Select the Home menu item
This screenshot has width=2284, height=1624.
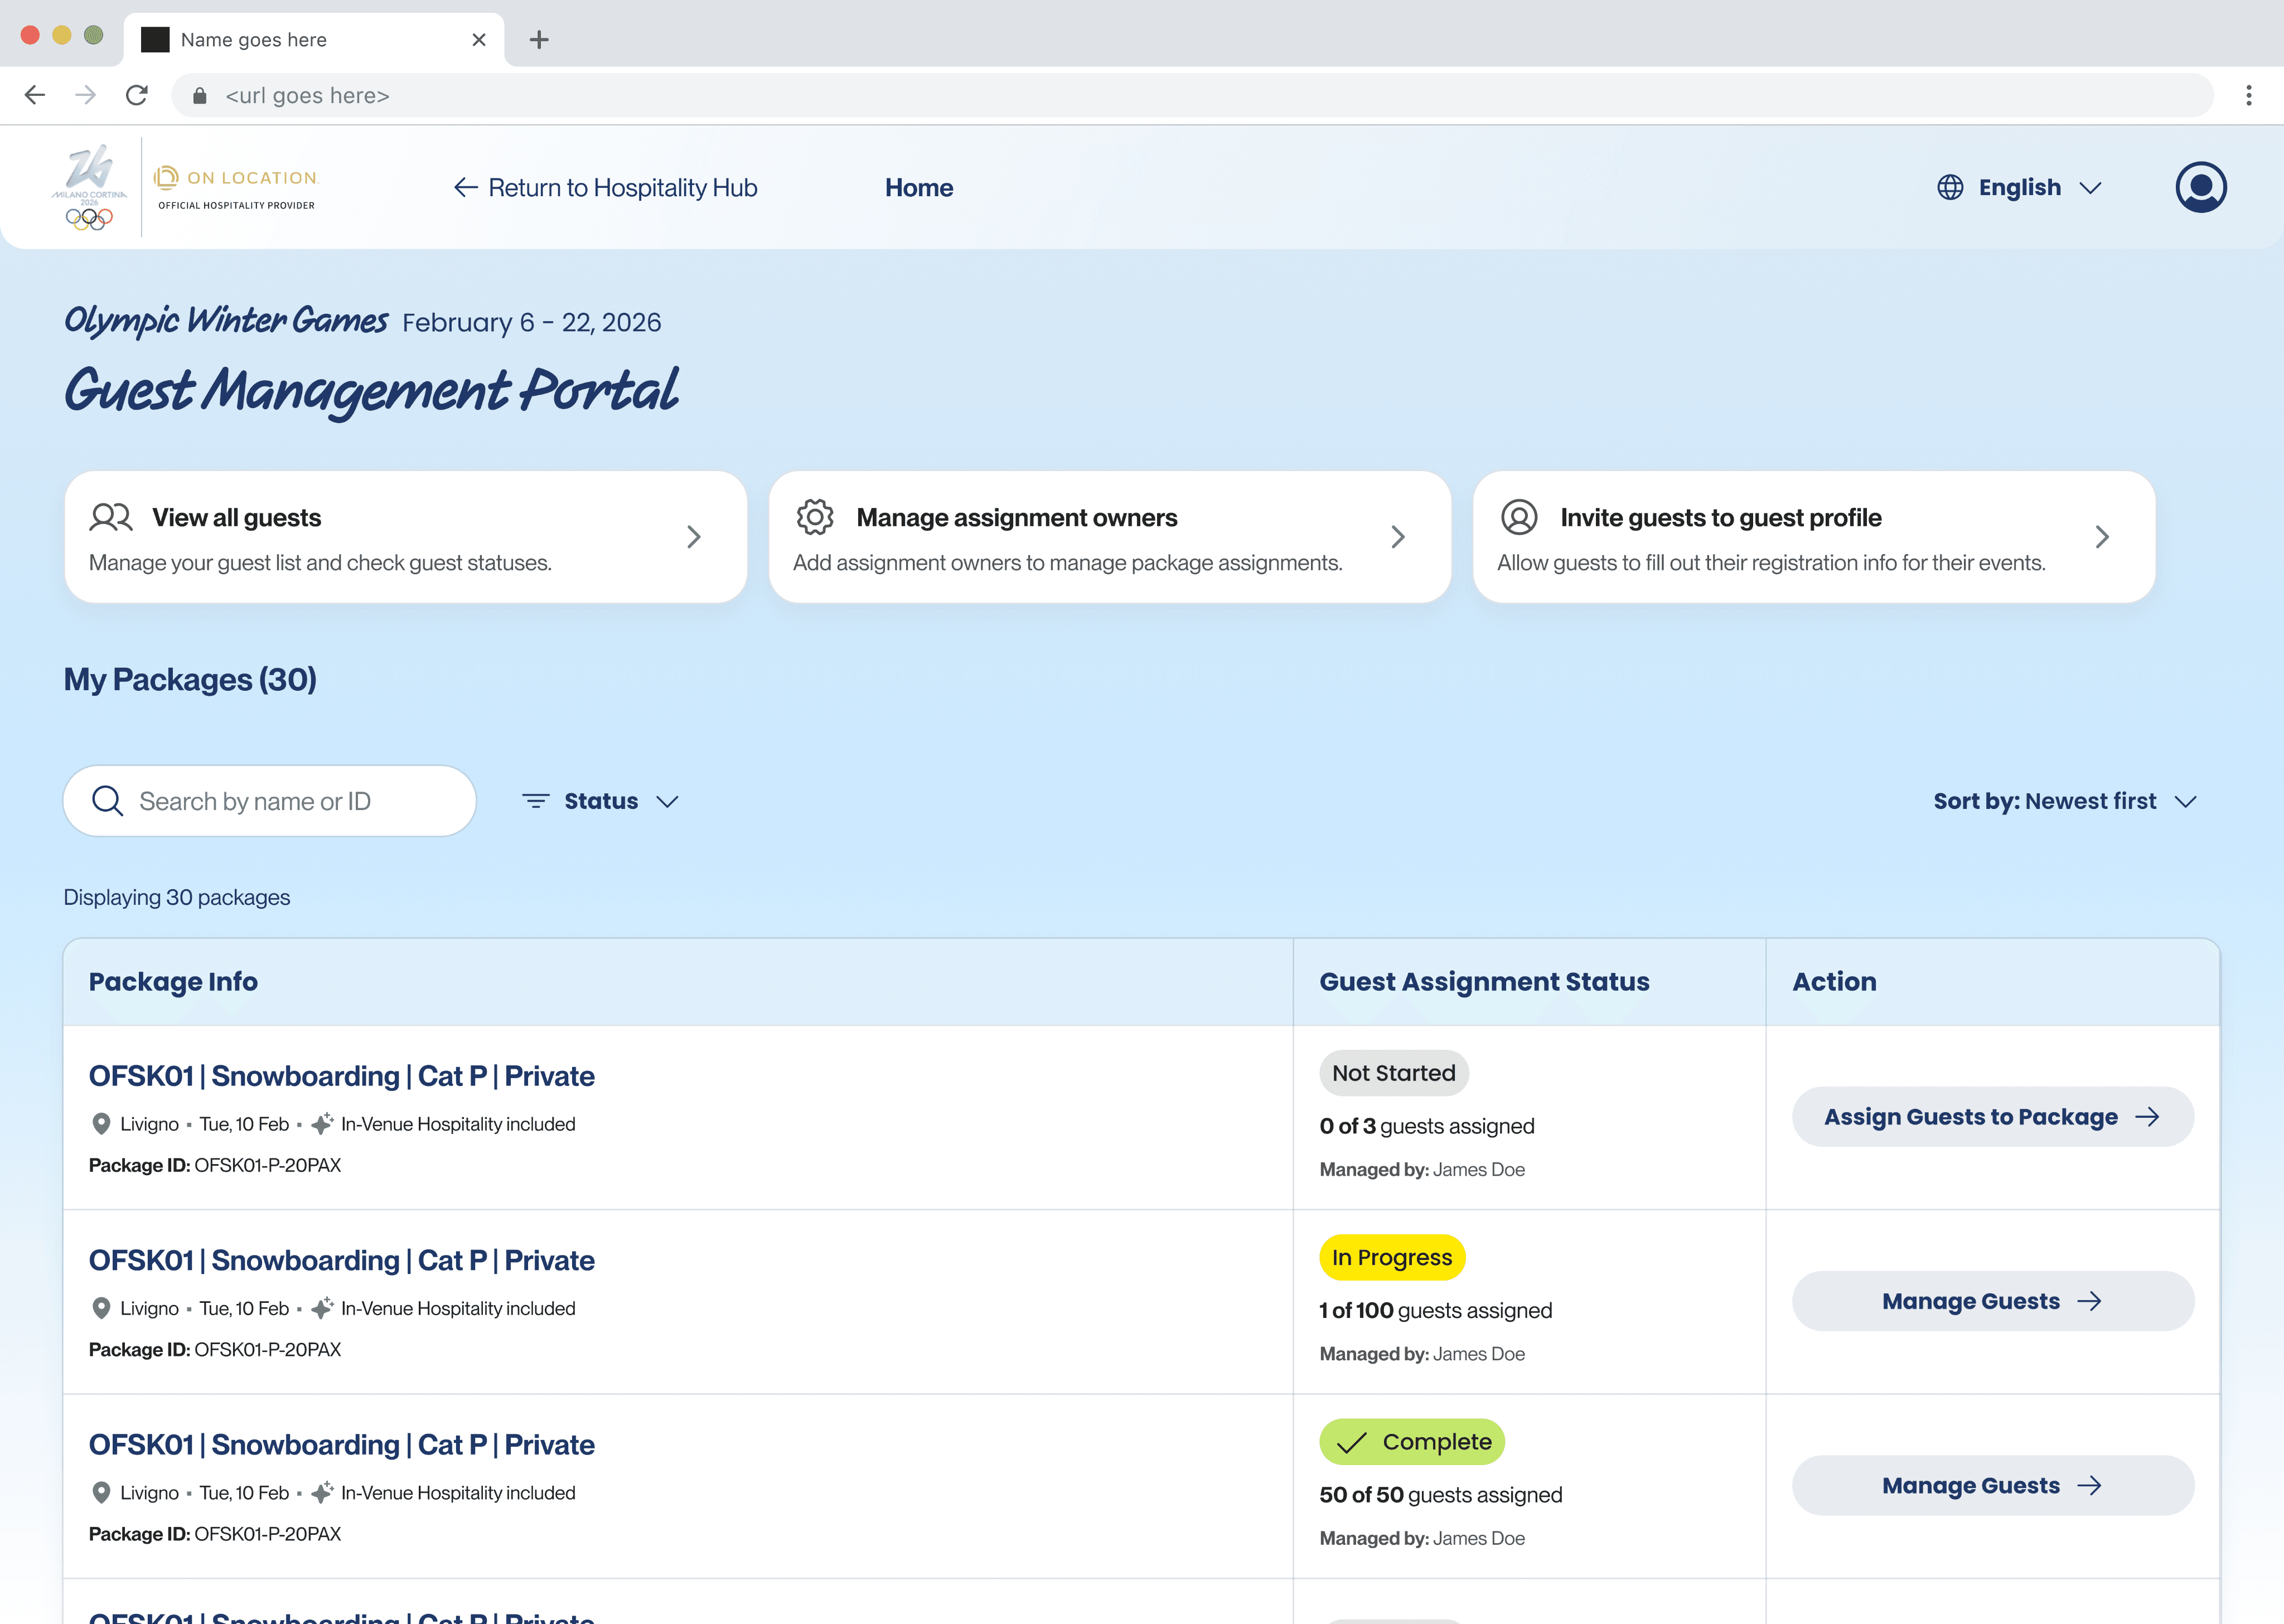click(918, 187)
